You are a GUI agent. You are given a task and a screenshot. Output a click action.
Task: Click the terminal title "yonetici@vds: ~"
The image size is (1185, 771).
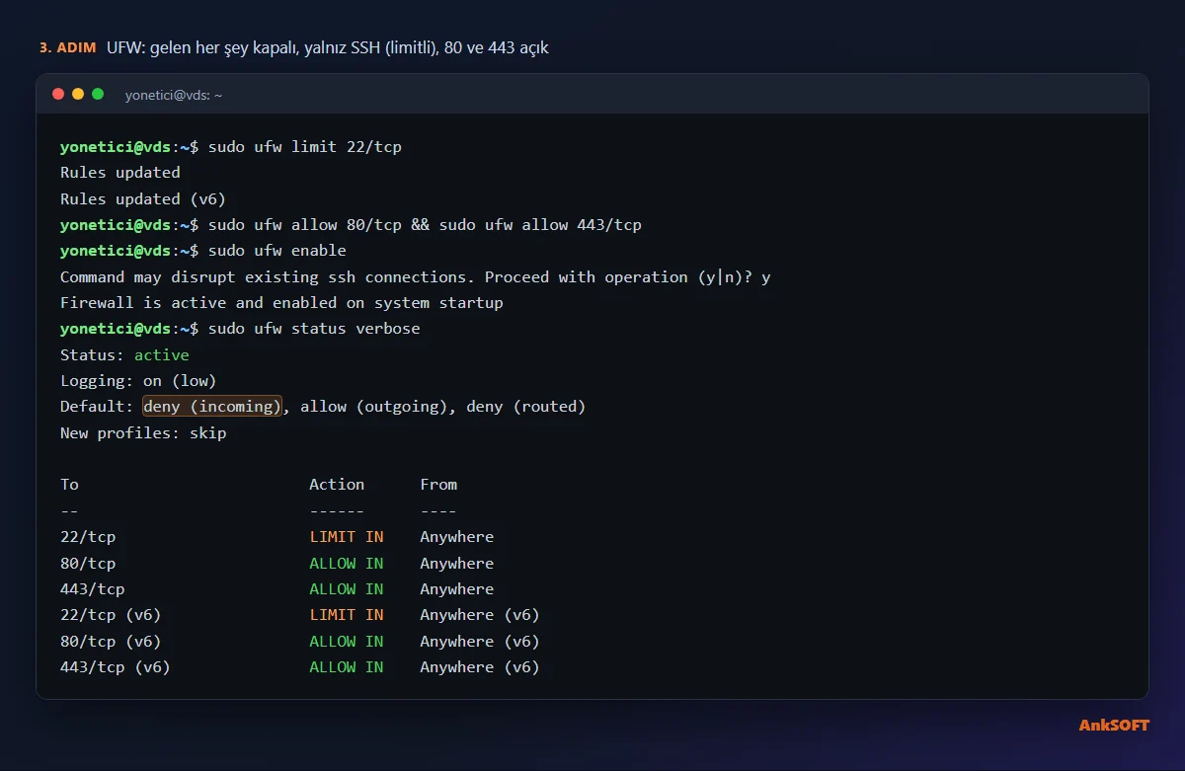(174, 95)
